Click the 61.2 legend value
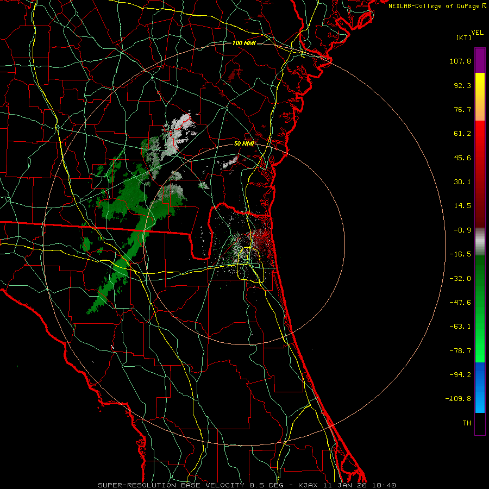This screenshot has height=489, width=489. pos(462,134)
